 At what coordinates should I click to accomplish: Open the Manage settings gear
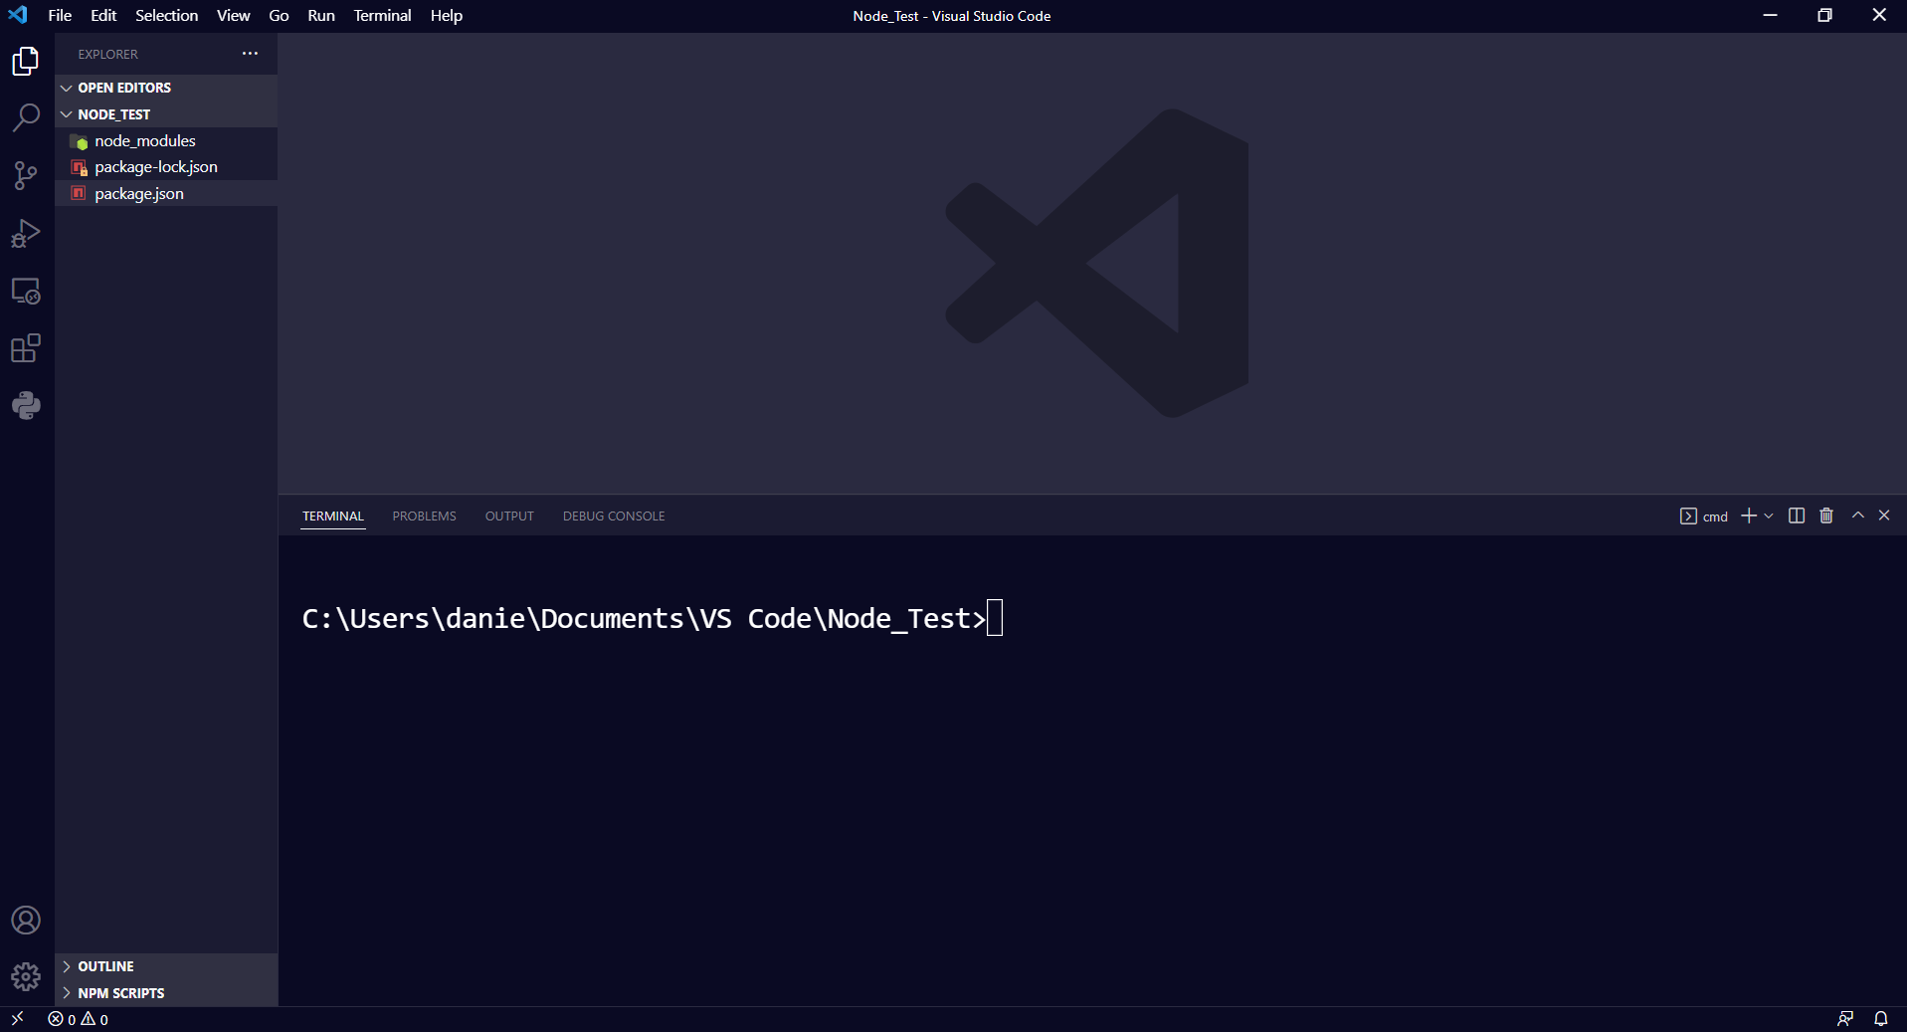tap(26, 976)
